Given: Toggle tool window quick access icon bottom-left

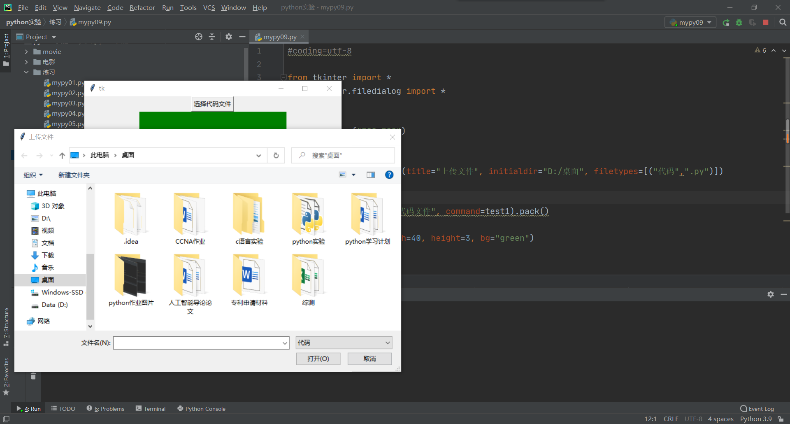Looking at the screenshot, I should click(6, 419).
